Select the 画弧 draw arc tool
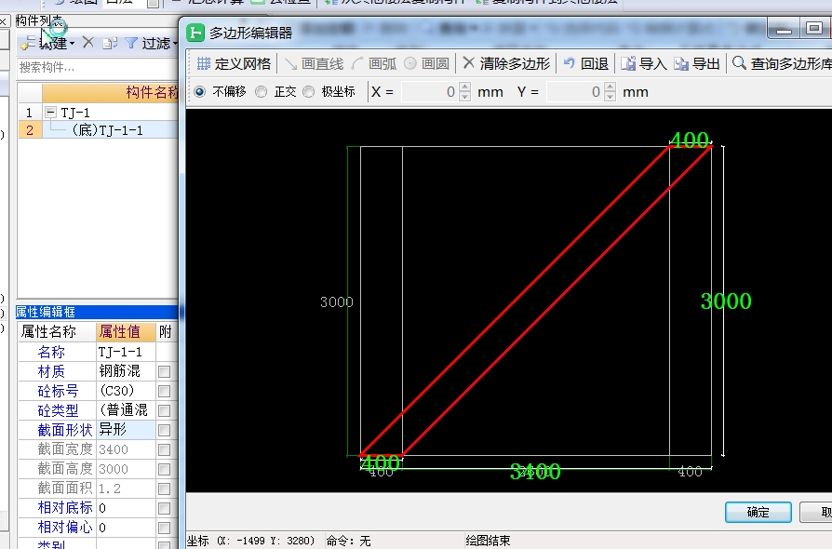Image resolution: width=832 pixels, height=549 pixels. 373,63
